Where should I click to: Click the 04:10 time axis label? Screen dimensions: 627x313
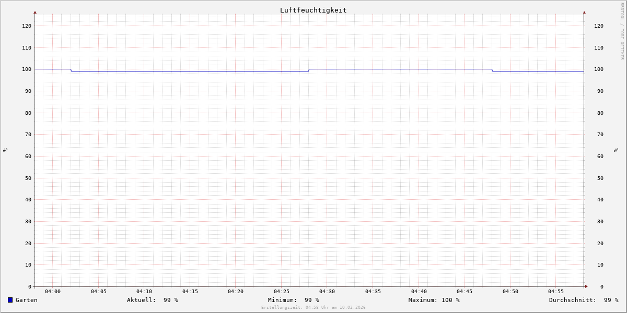click(x=144, y=291)
